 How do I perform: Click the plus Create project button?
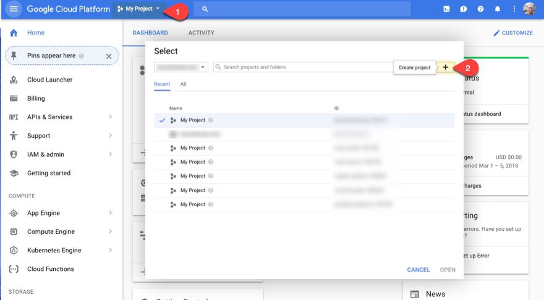coord(446,67)
